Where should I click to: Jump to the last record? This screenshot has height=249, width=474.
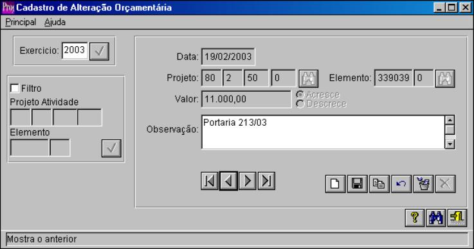coord(266,181)
